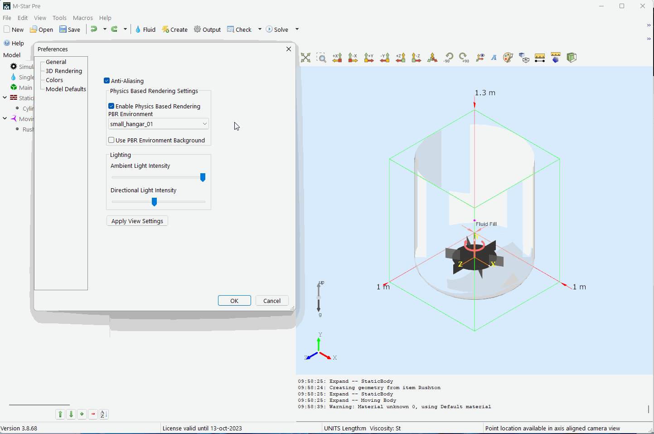Select General in Preferences tree
This screenshot has width=654, height=434.
56,62
